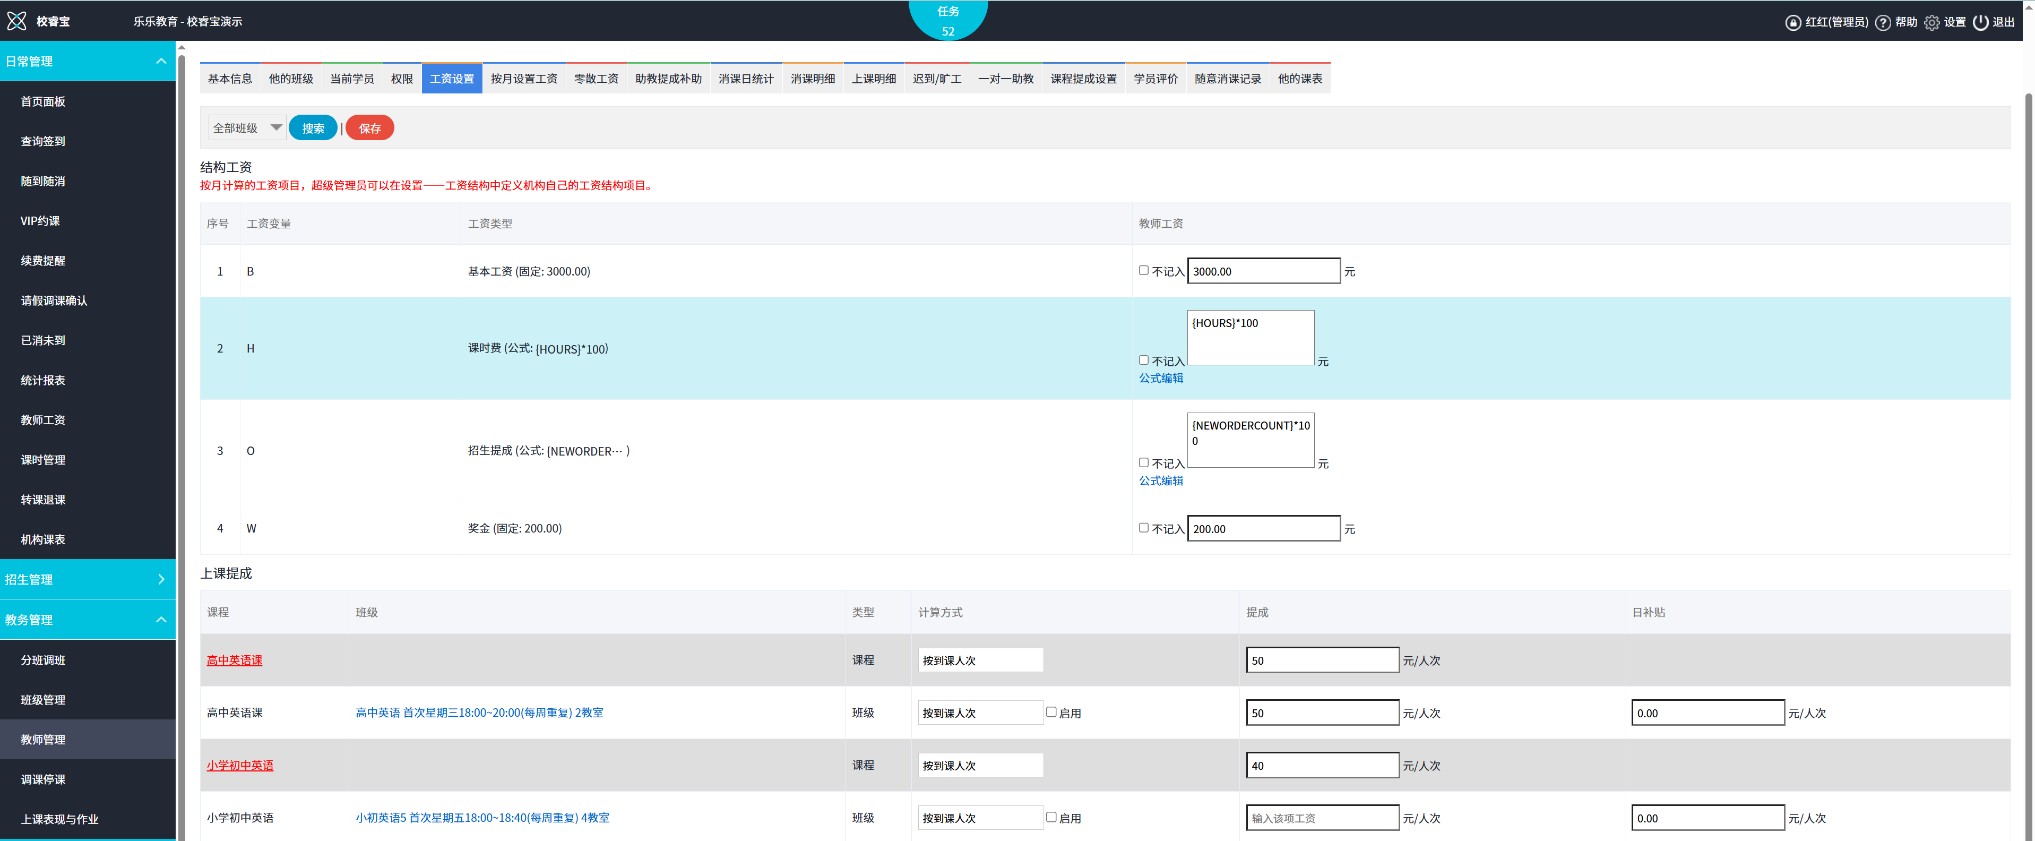Switch to the 按月设置工资 tab
The image size is (2035, 841).
pyautogui.click(x=523, y=78)
